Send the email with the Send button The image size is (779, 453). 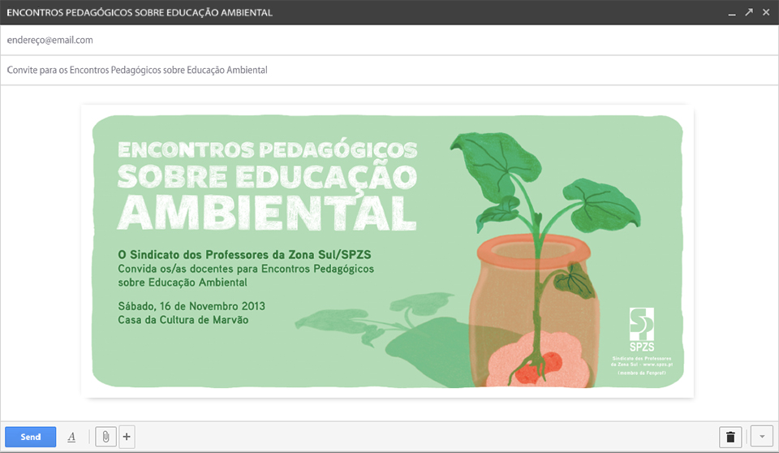tap(30, 437)
